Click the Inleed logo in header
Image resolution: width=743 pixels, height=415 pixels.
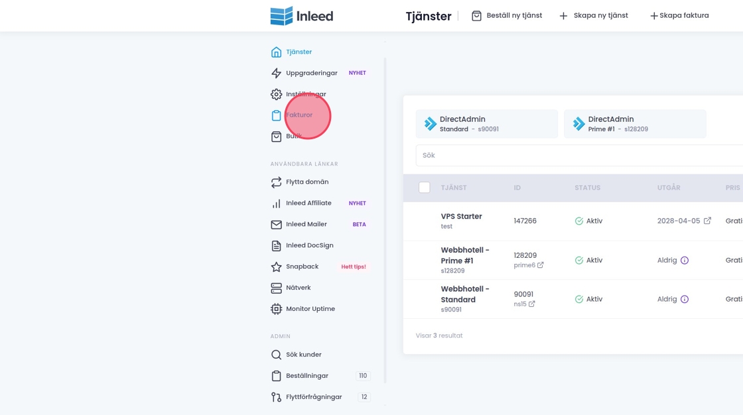[x=302, y=16]
